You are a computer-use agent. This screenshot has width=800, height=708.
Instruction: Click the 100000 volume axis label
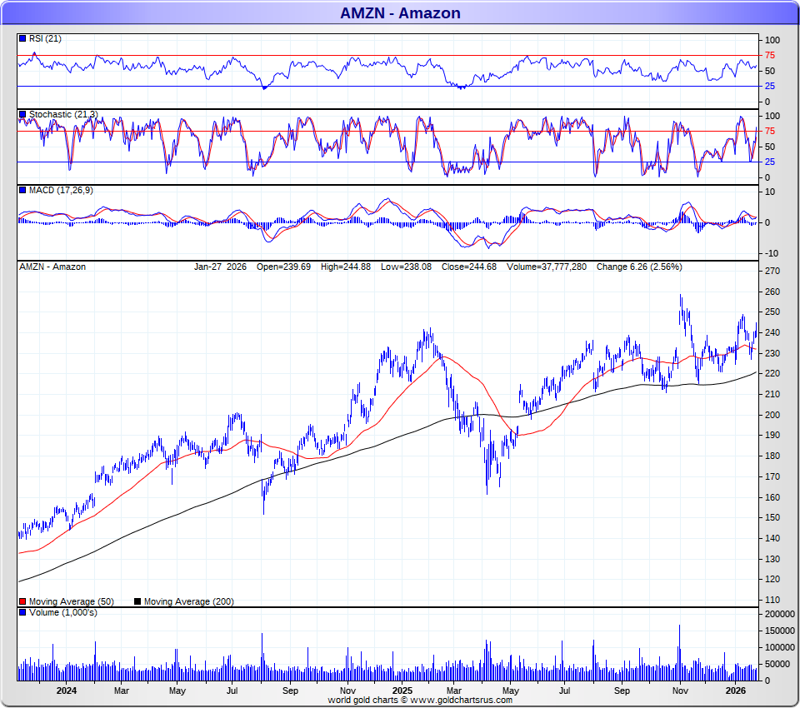point(780,647)
